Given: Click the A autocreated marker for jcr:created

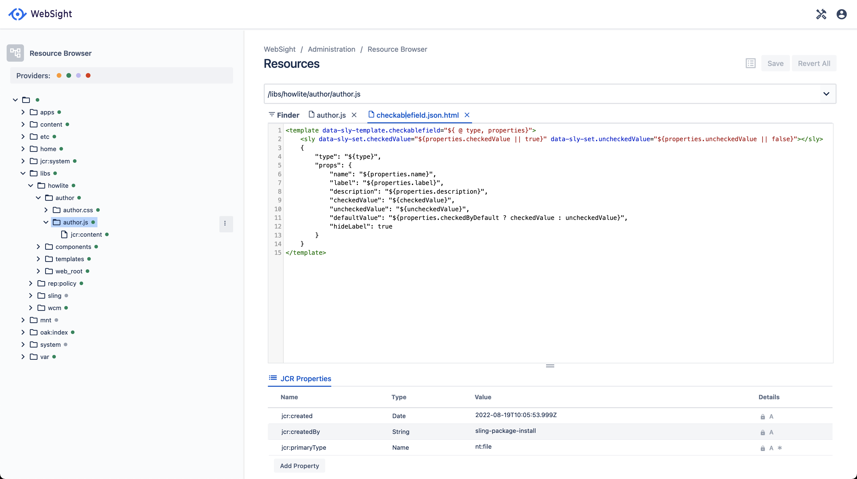Looking at the screenshot, I should (x=771, y=417).
